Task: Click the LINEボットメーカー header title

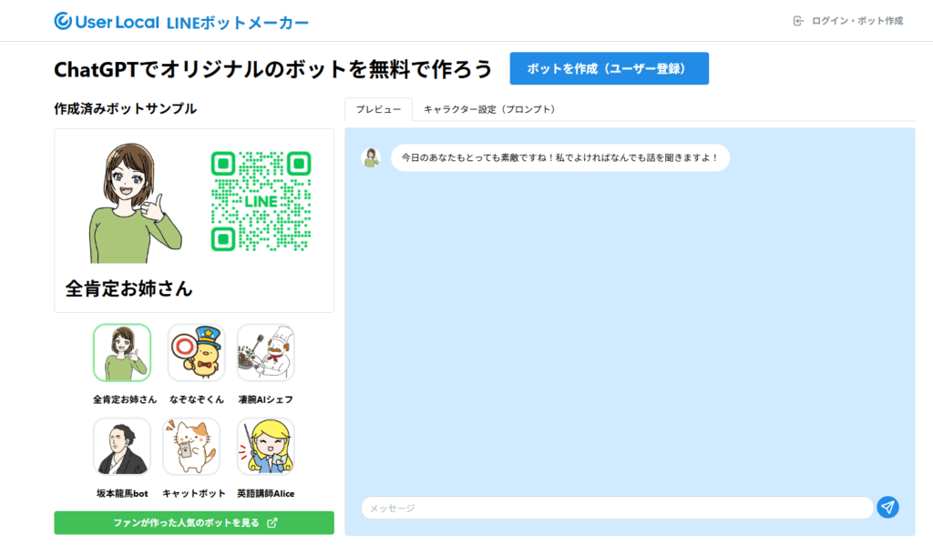Action: 238,23
